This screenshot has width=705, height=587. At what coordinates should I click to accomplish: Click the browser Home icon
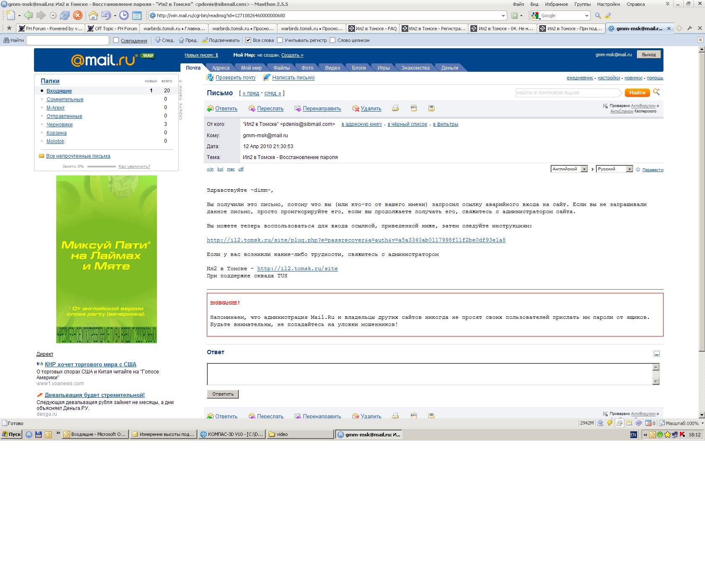pos(93,16)
